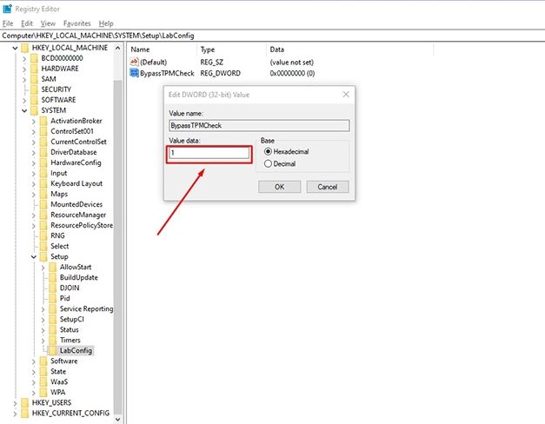Viewport: 545px width, 424px height.
Task: Select the Hexadecimal base radio button
Action: (268, 151)
